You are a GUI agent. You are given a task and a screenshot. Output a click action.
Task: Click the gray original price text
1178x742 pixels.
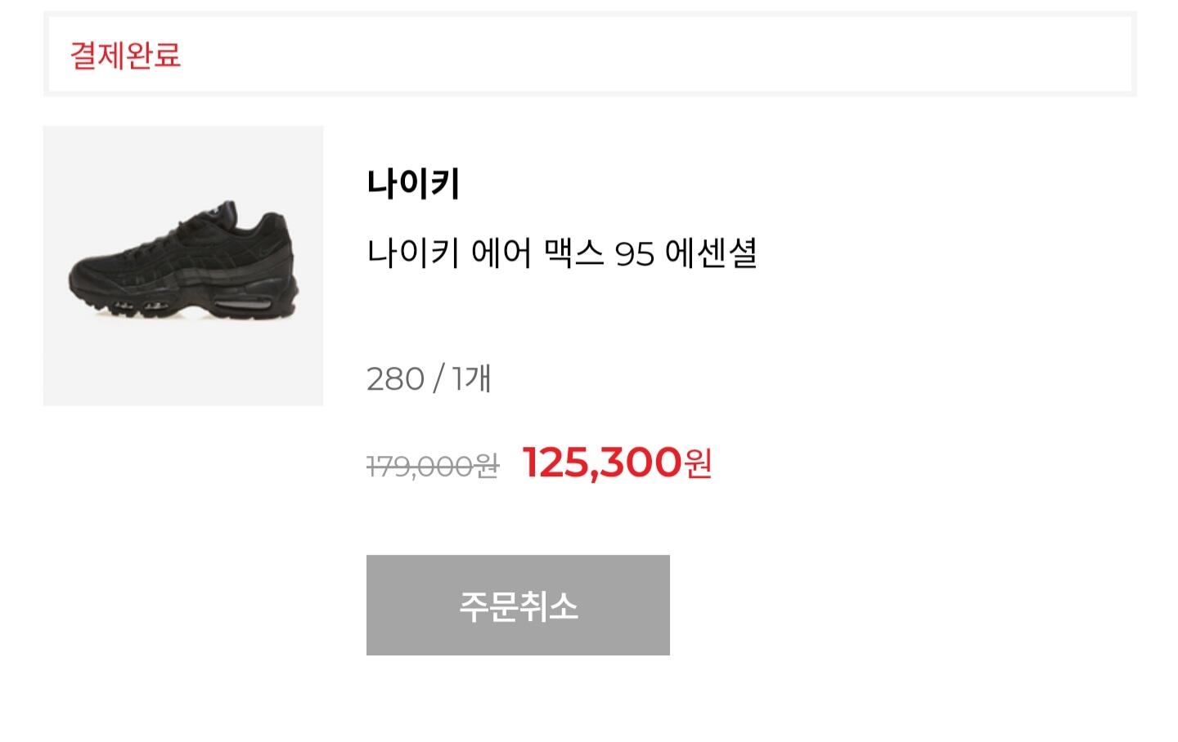pyautogui.click(x=433, y=467)
